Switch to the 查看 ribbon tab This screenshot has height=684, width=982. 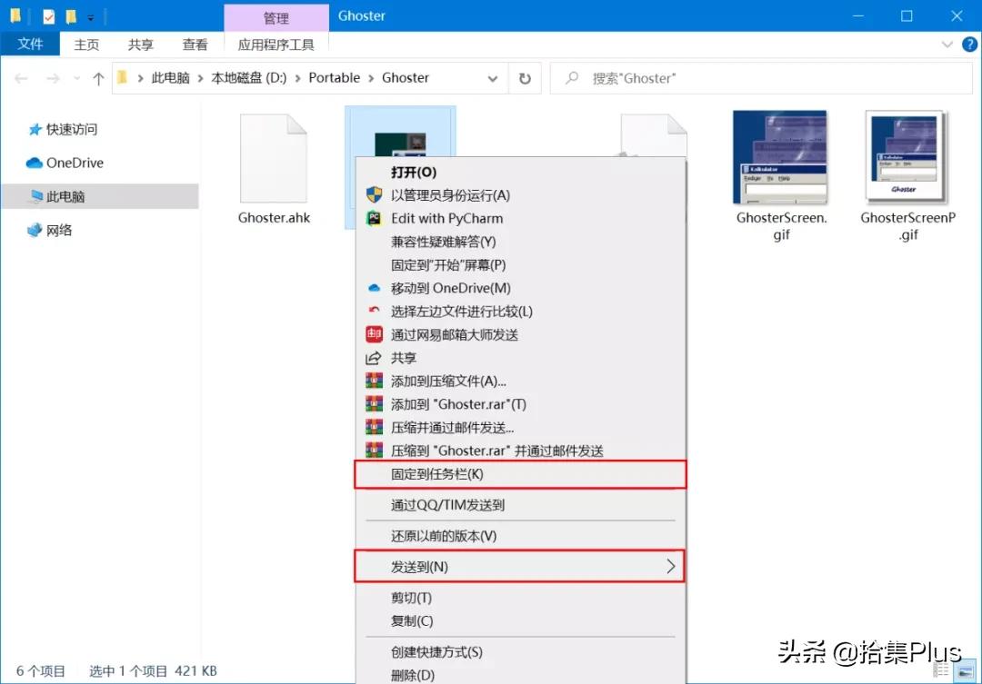pos(194,44)
